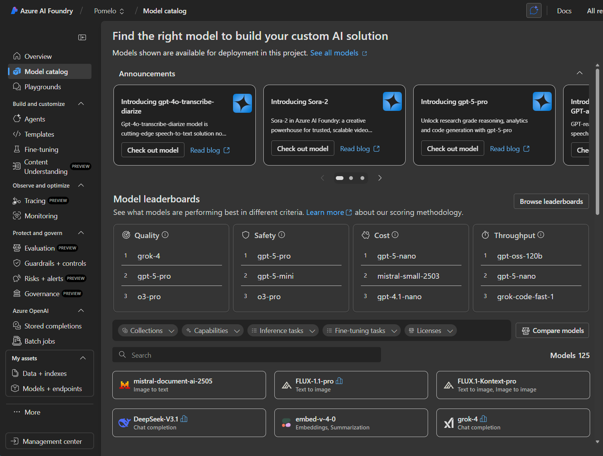This screenshot has width=603, height=456.
Task: Expand the Inference tasks dropdown
Action: (x=283, y=331)
